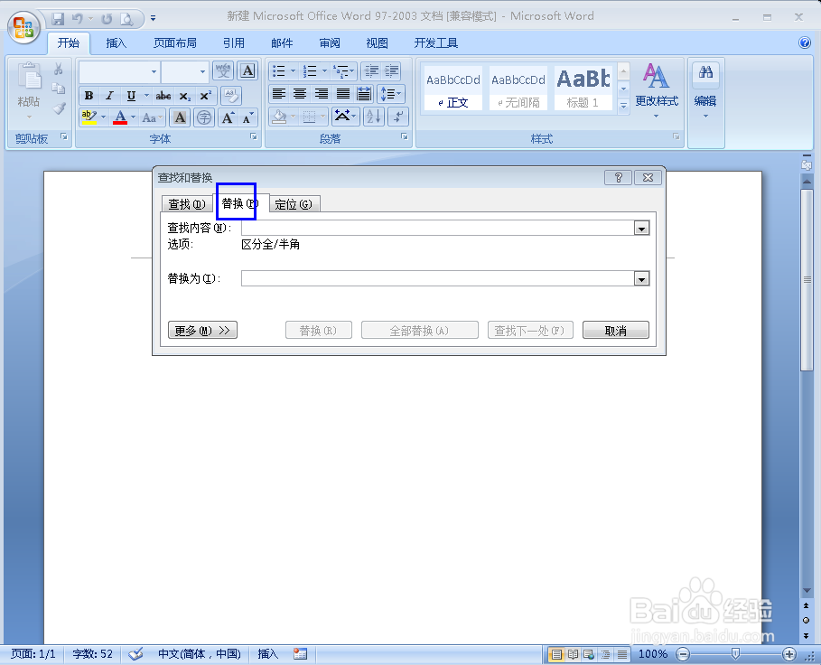Open the font name dropdown
Viewport: 821px width, 665px height.
coord(154,71)
